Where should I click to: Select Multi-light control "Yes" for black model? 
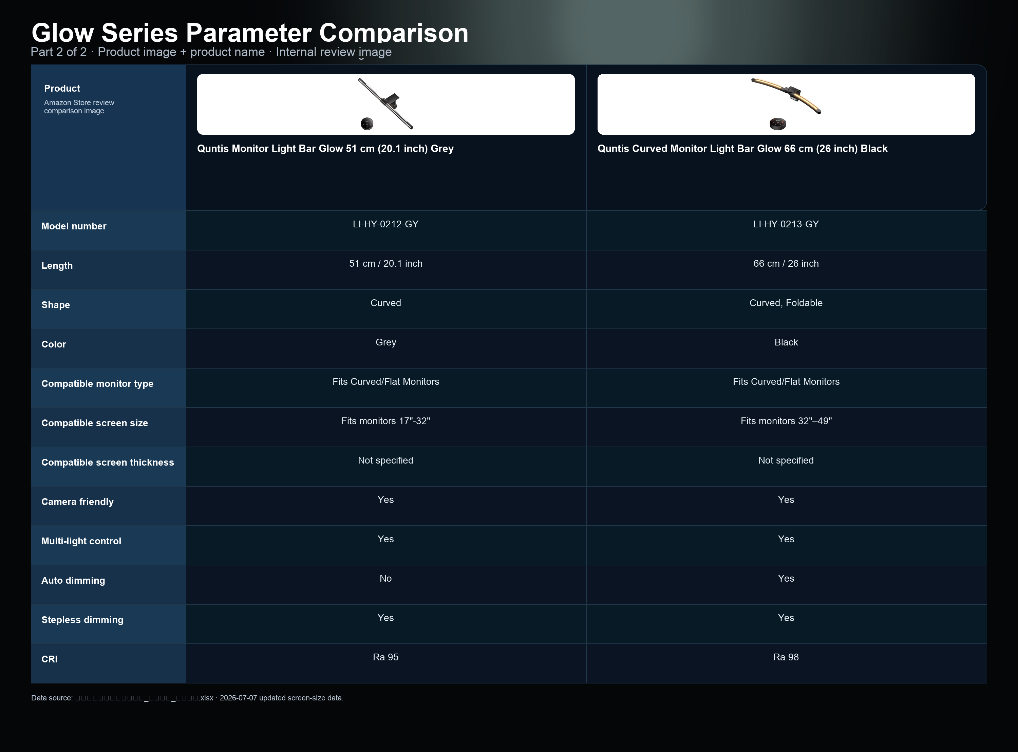click(x=786, y=539)
